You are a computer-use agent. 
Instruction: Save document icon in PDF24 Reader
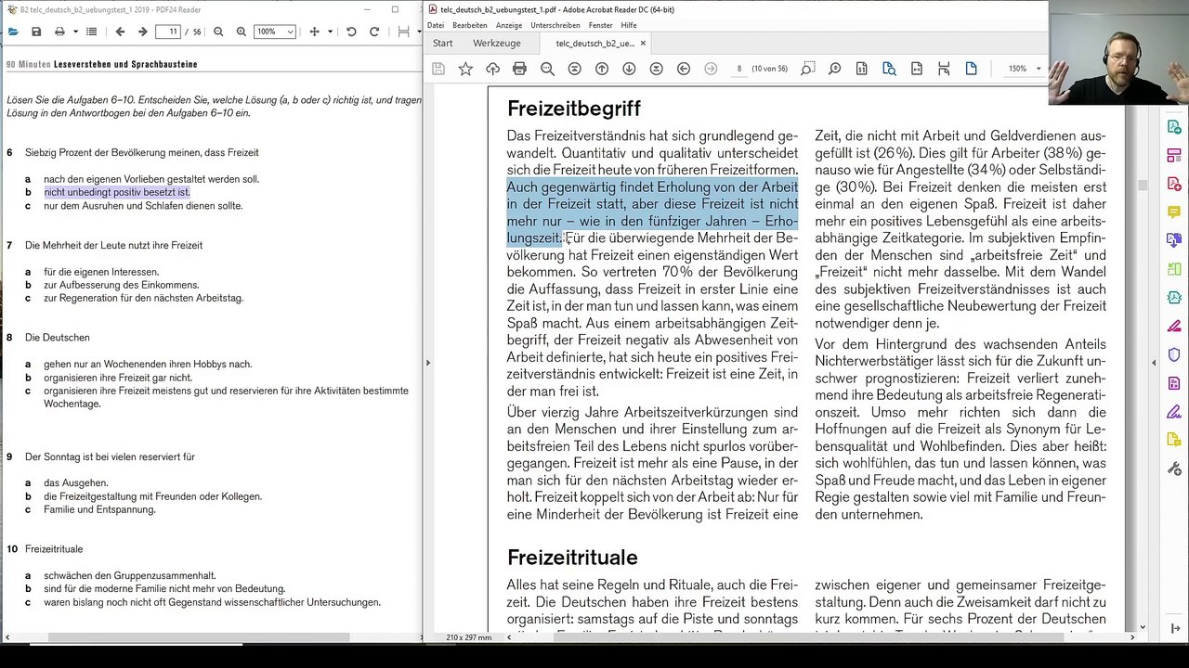point(36,32)
